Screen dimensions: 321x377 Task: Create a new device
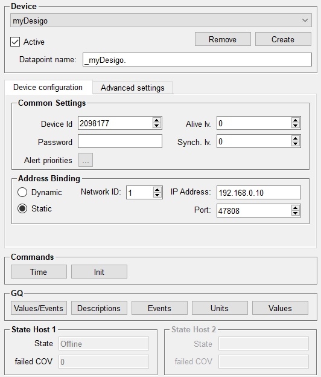click(x=284, y=39)
